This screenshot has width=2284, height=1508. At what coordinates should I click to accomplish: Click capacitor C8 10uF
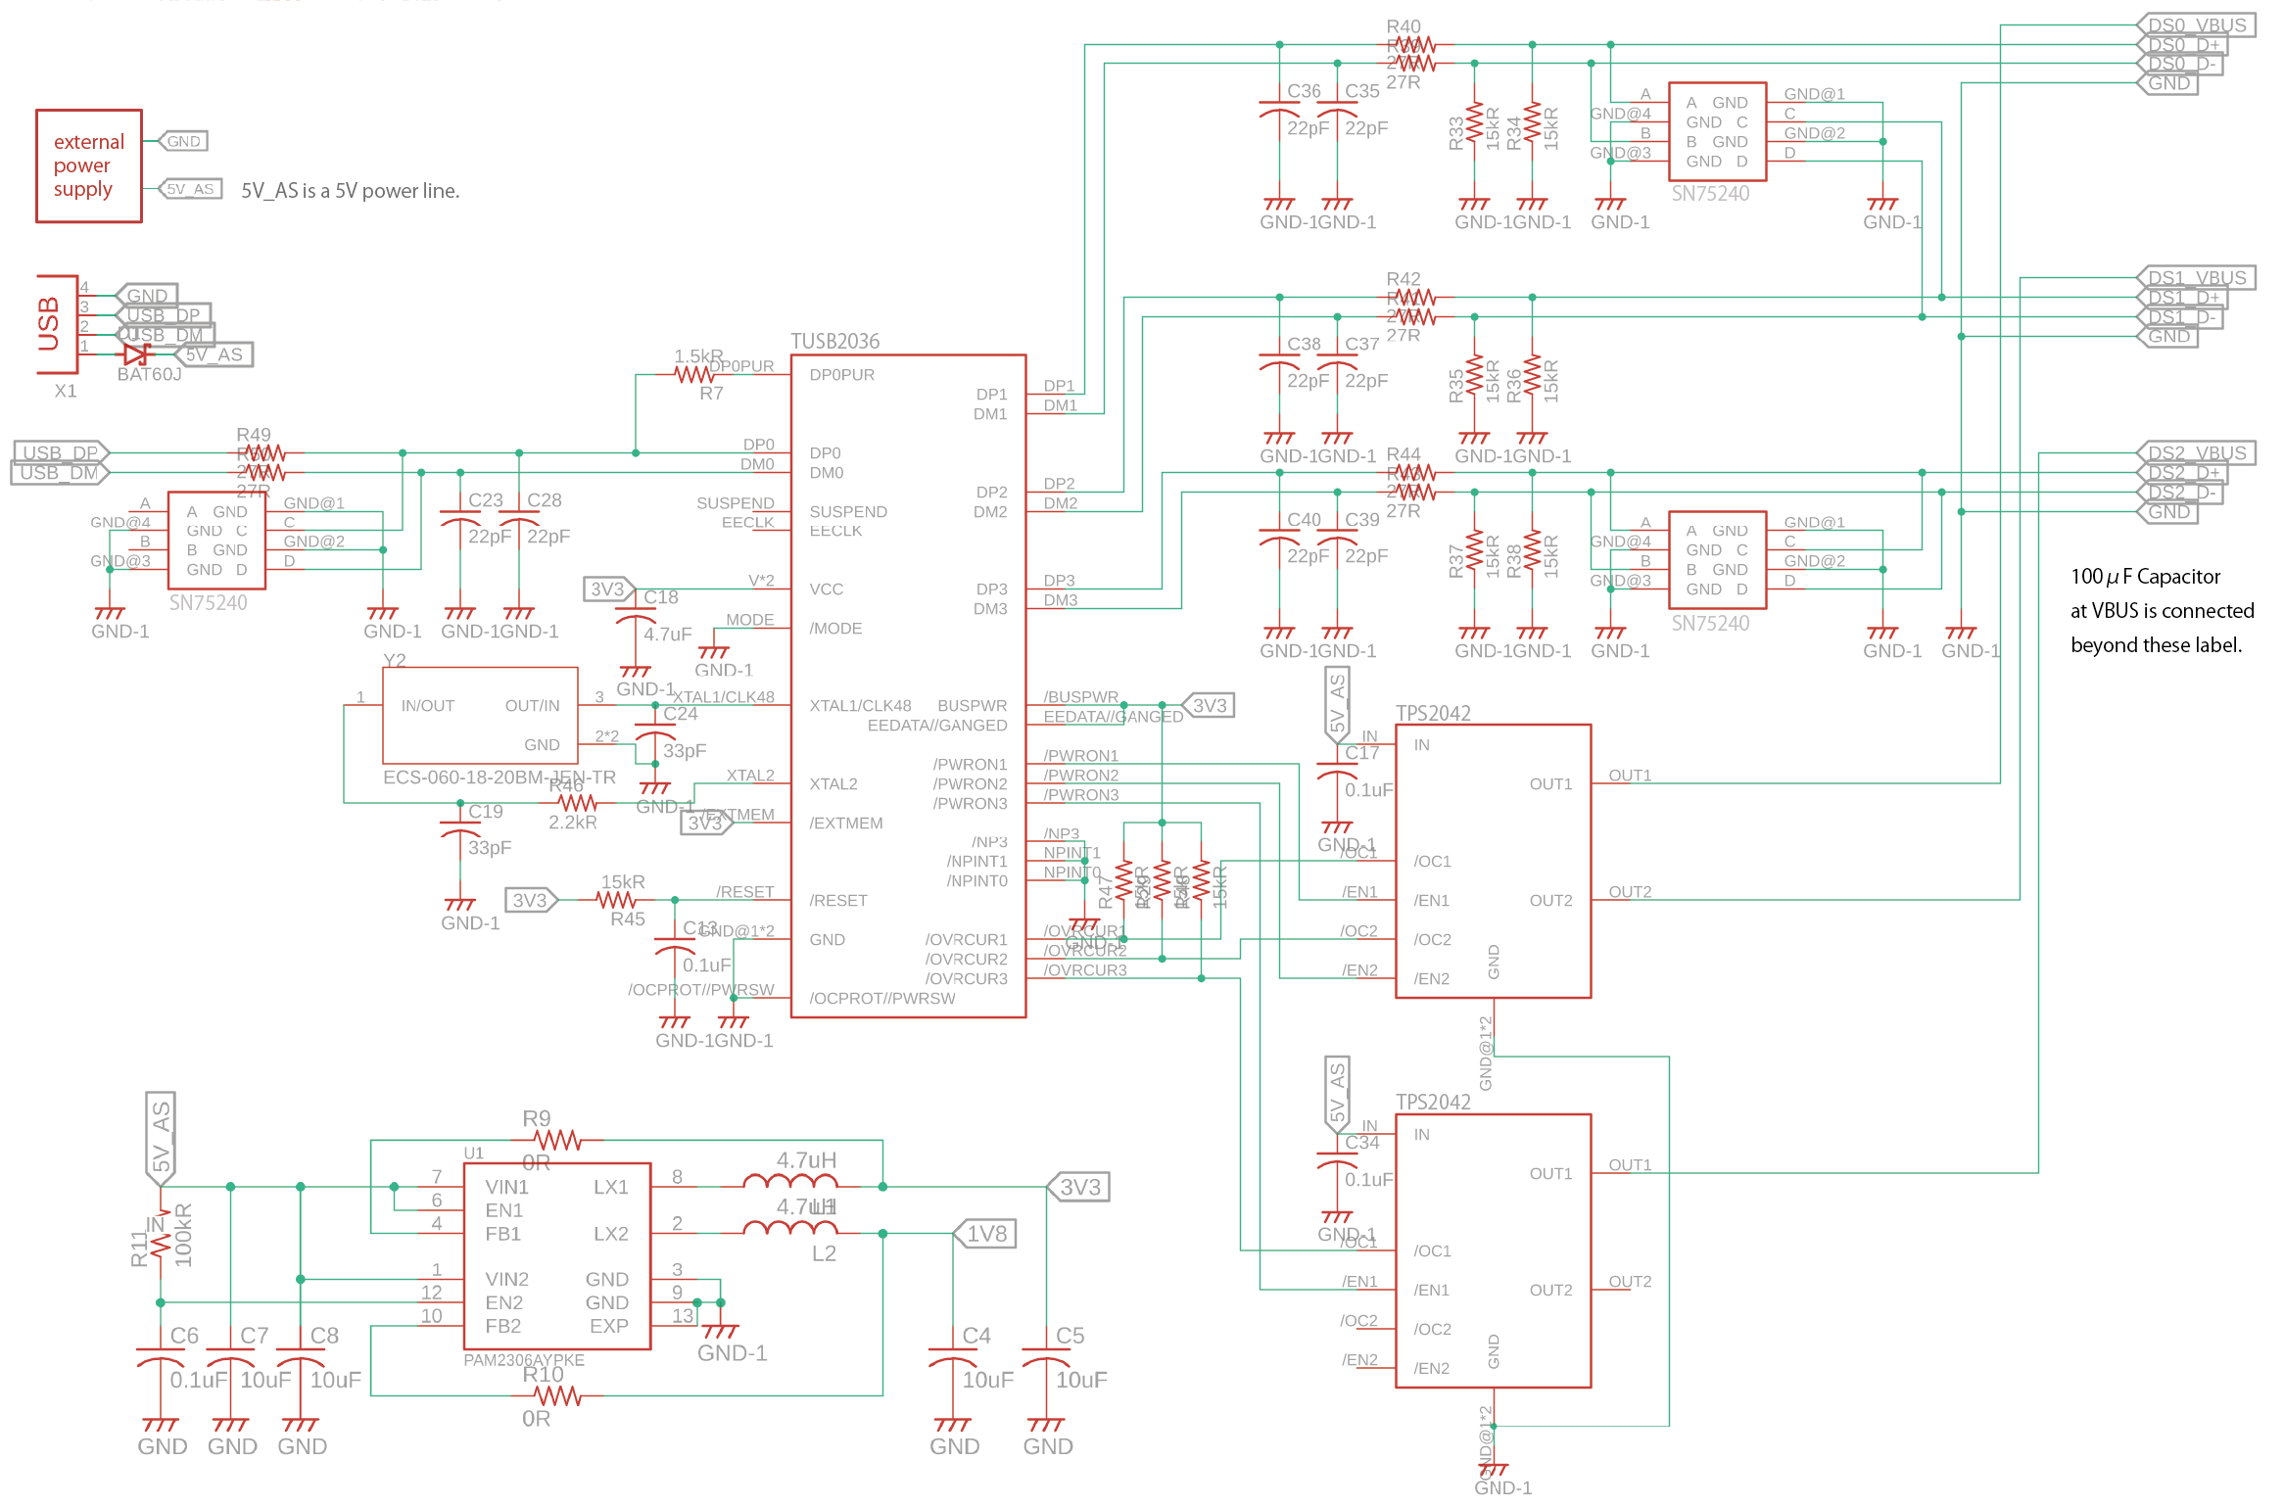pos(301,1359)
